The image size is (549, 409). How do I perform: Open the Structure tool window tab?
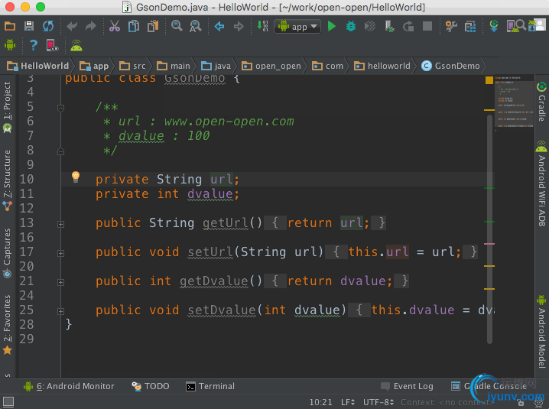click(7, 180)
